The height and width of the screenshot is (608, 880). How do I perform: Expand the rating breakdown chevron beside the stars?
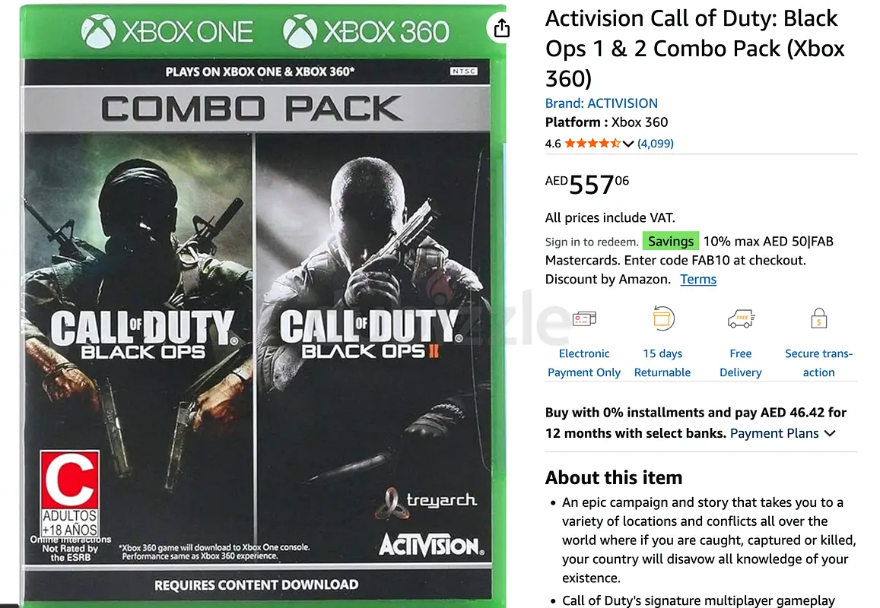click(x=628, y=144)
